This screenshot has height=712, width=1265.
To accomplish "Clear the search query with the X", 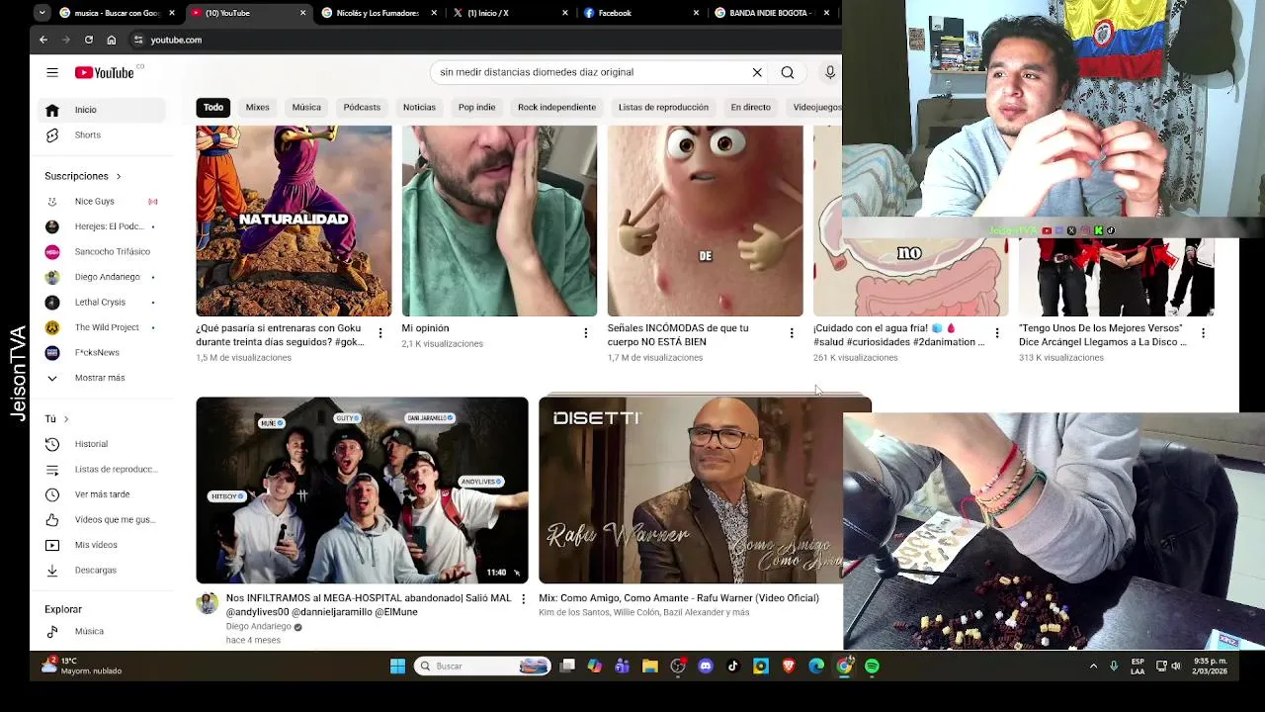I will [757, 72].
